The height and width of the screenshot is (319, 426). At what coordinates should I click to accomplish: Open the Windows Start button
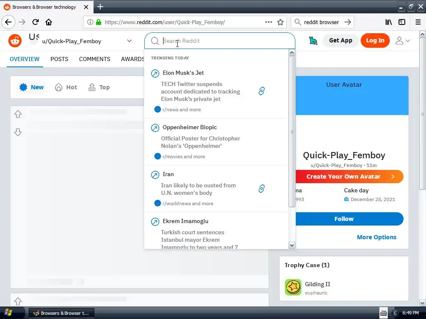point(8,313)
